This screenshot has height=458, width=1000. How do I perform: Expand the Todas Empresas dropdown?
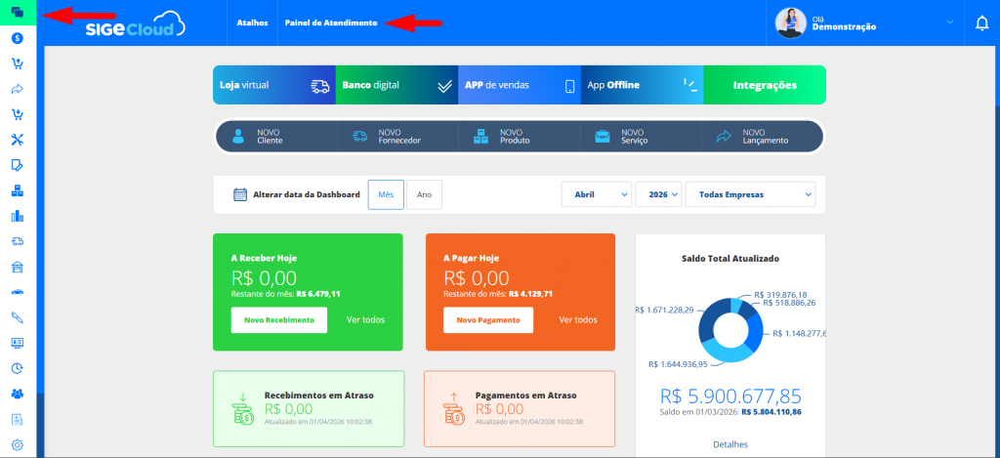(x=750, y=194)
